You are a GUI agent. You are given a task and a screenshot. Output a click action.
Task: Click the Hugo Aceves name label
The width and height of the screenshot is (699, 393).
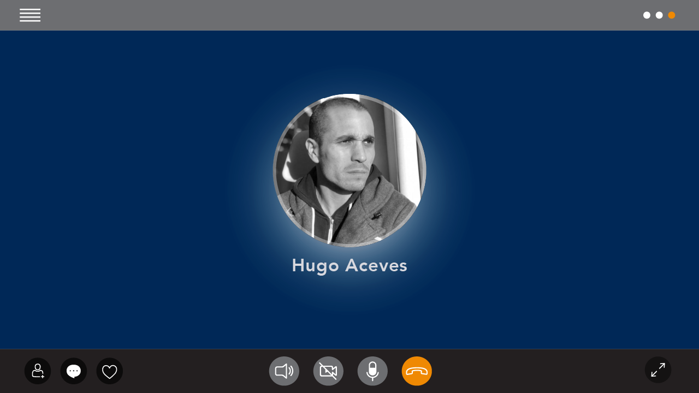pos(349,266)
